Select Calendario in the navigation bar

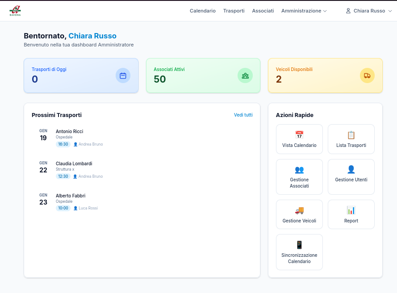pos(202,11)
